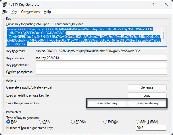Click the public key box scrollbar thumb

[164, 35]
